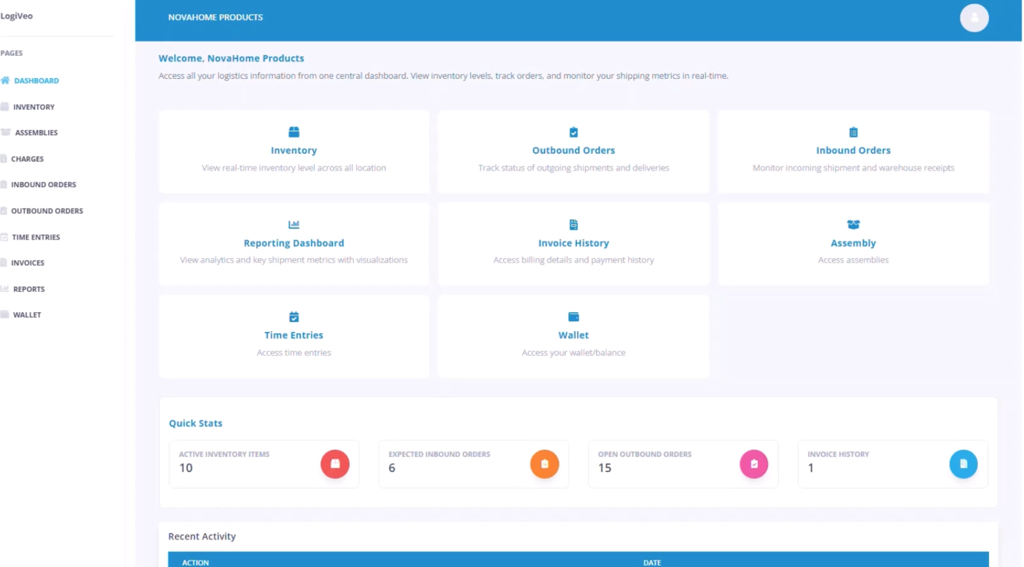Click the Active Inventory Items count 10
This screenshot has height=567, width=1024.
[186, 467]
